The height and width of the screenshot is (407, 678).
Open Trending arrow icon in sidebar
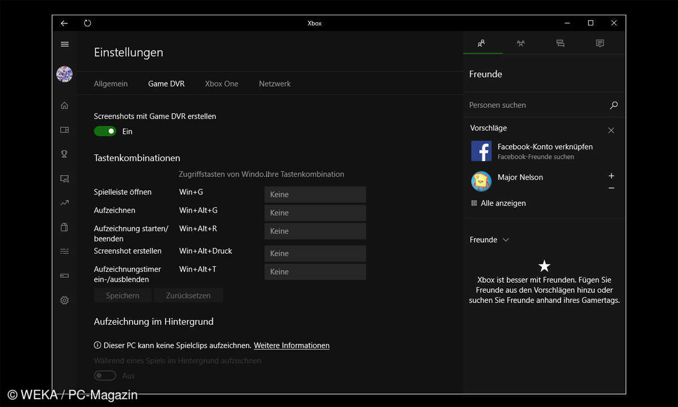64,203
